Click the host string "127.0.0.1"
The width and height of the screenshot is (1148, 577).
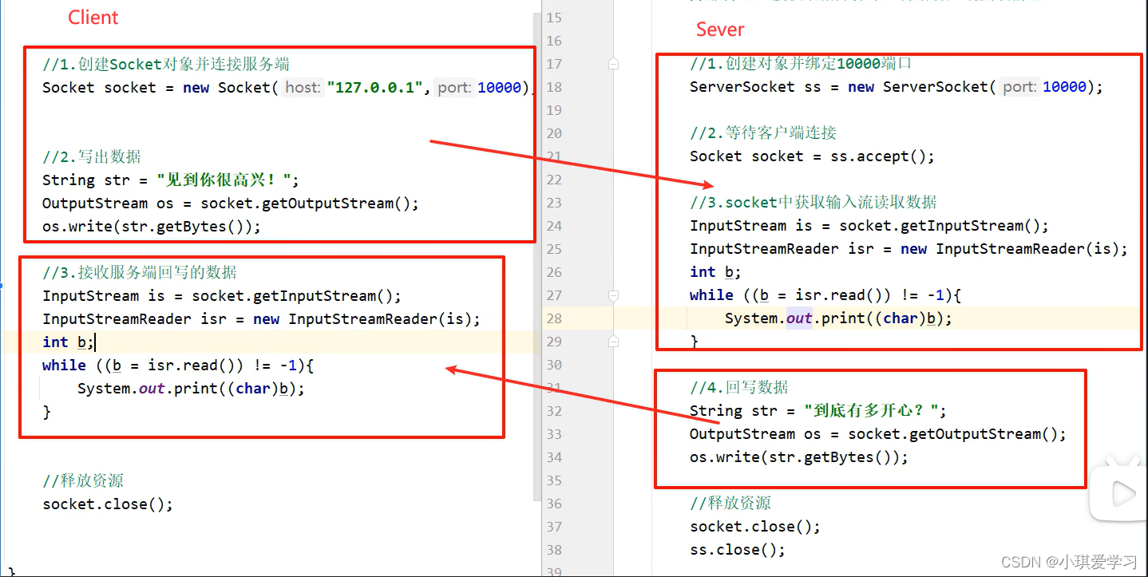pyautogui.click(x=374, y=88)
